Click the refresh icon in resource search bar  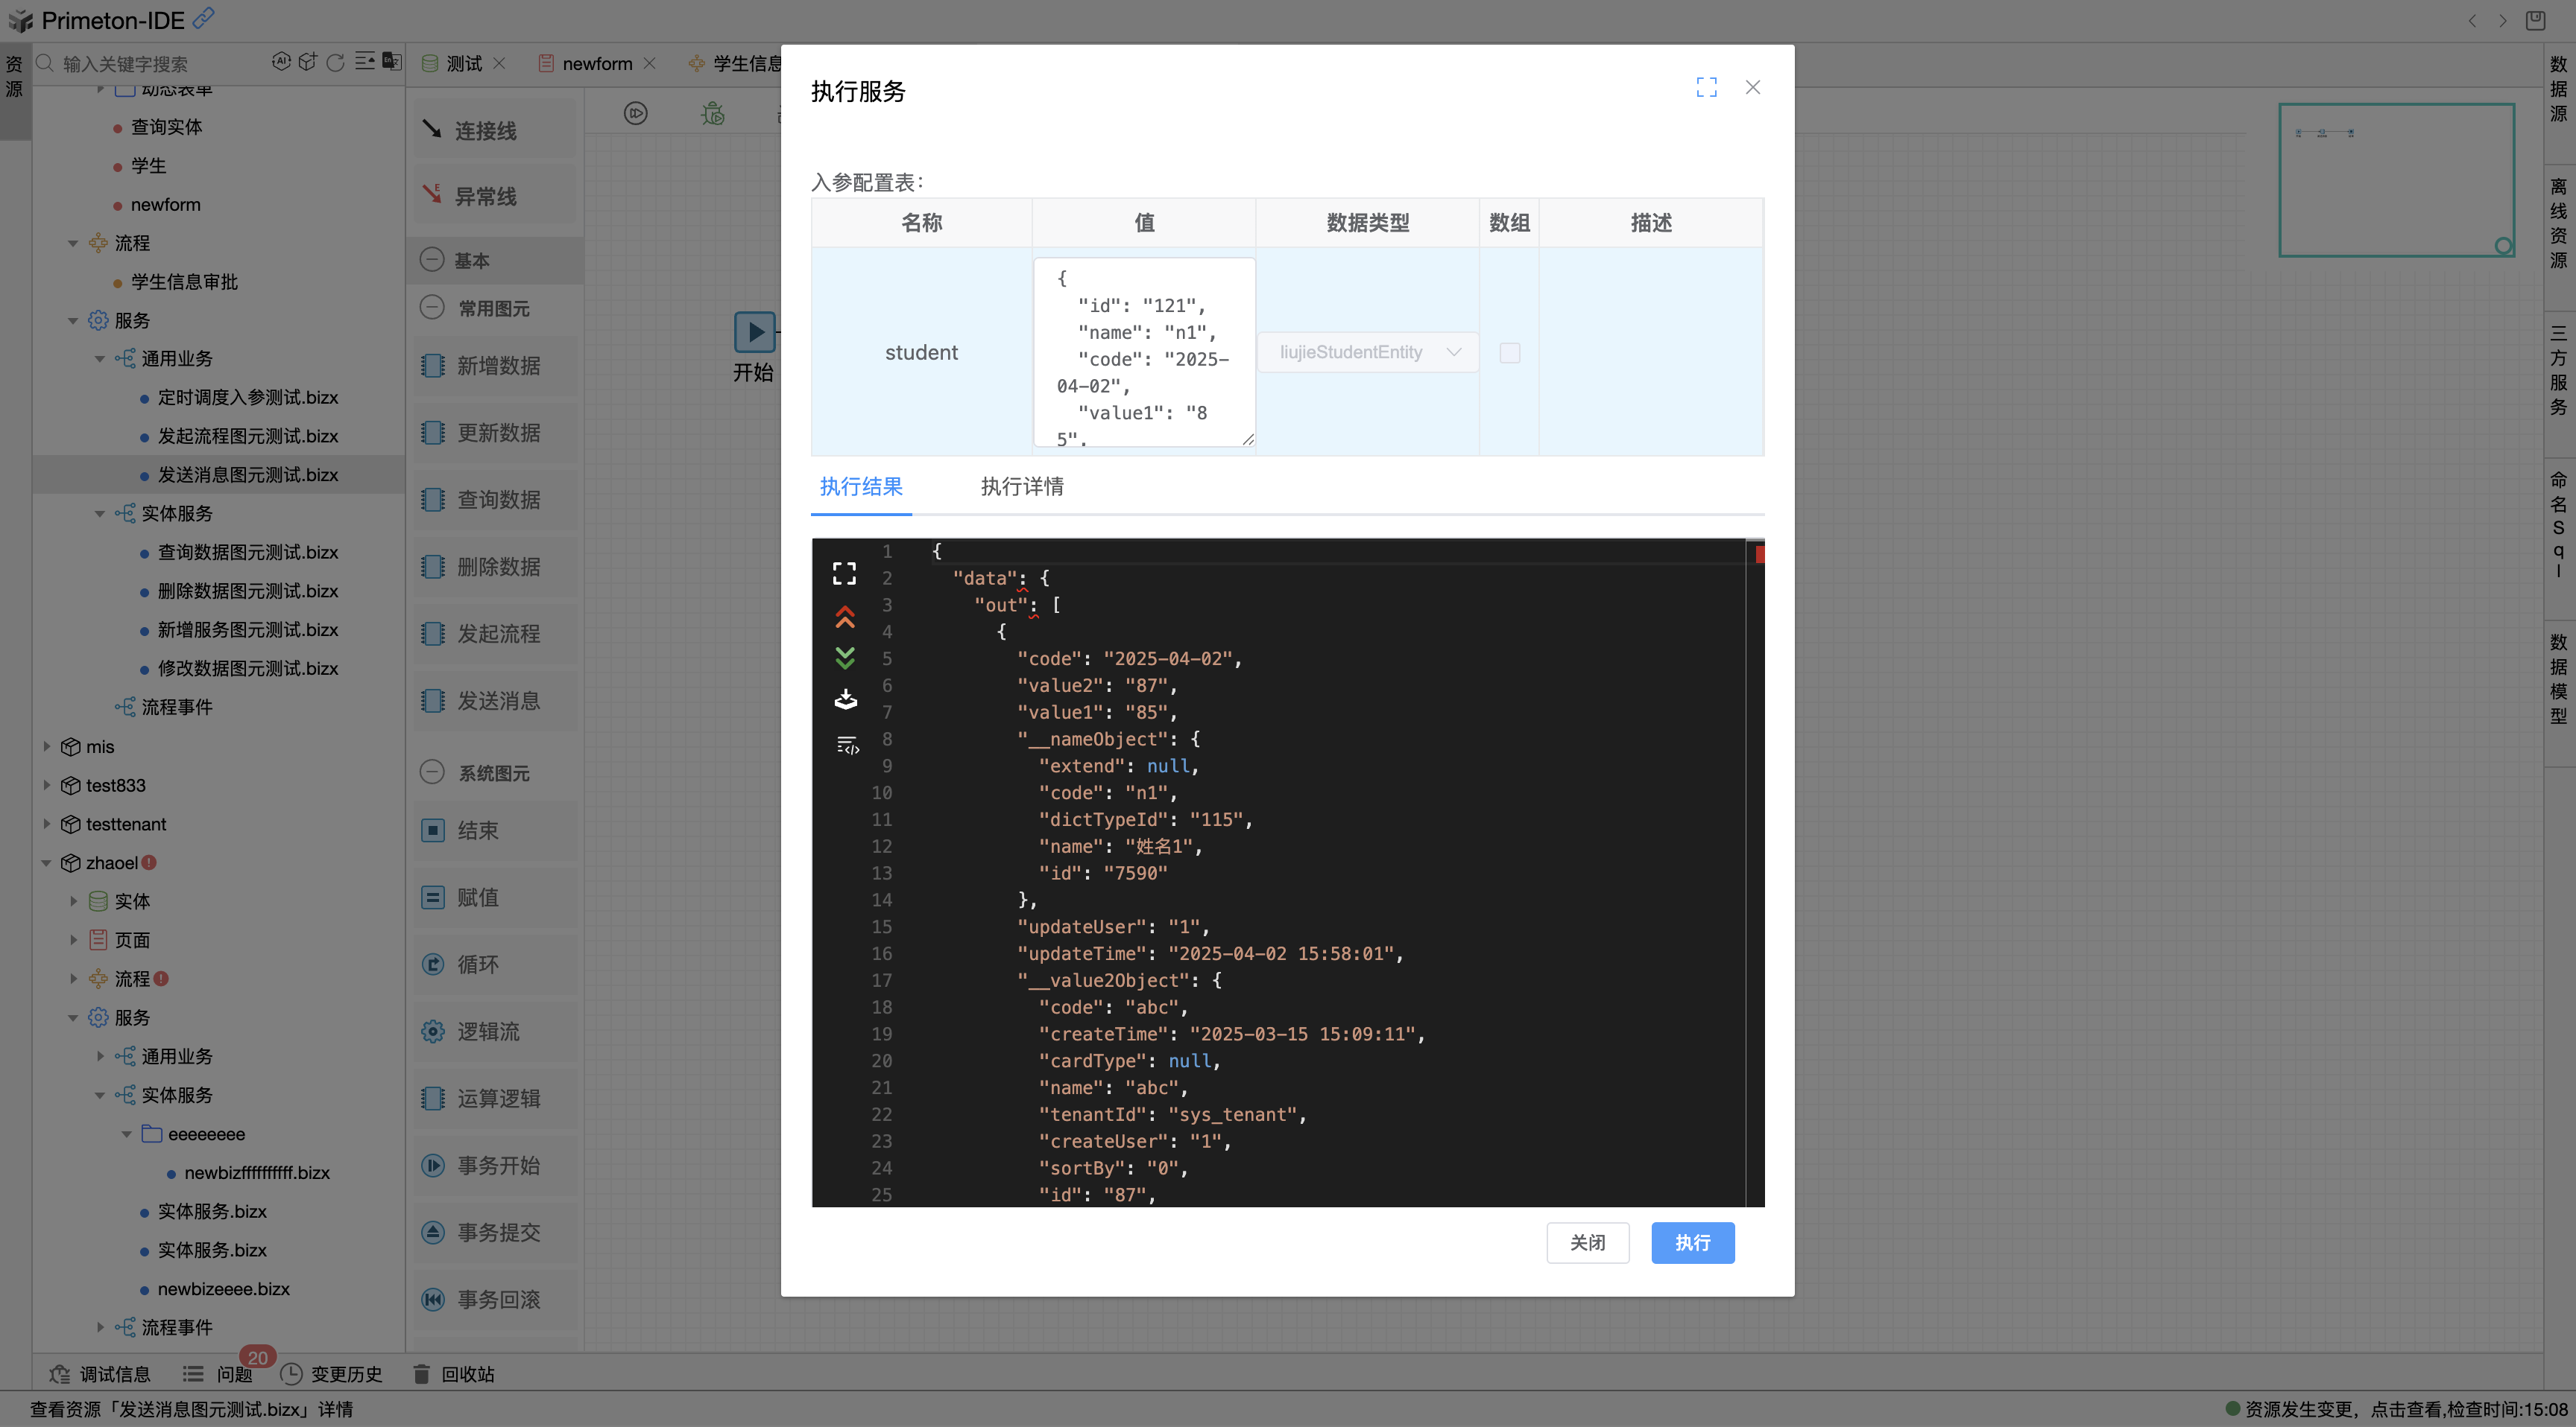(x=335, y=63)
